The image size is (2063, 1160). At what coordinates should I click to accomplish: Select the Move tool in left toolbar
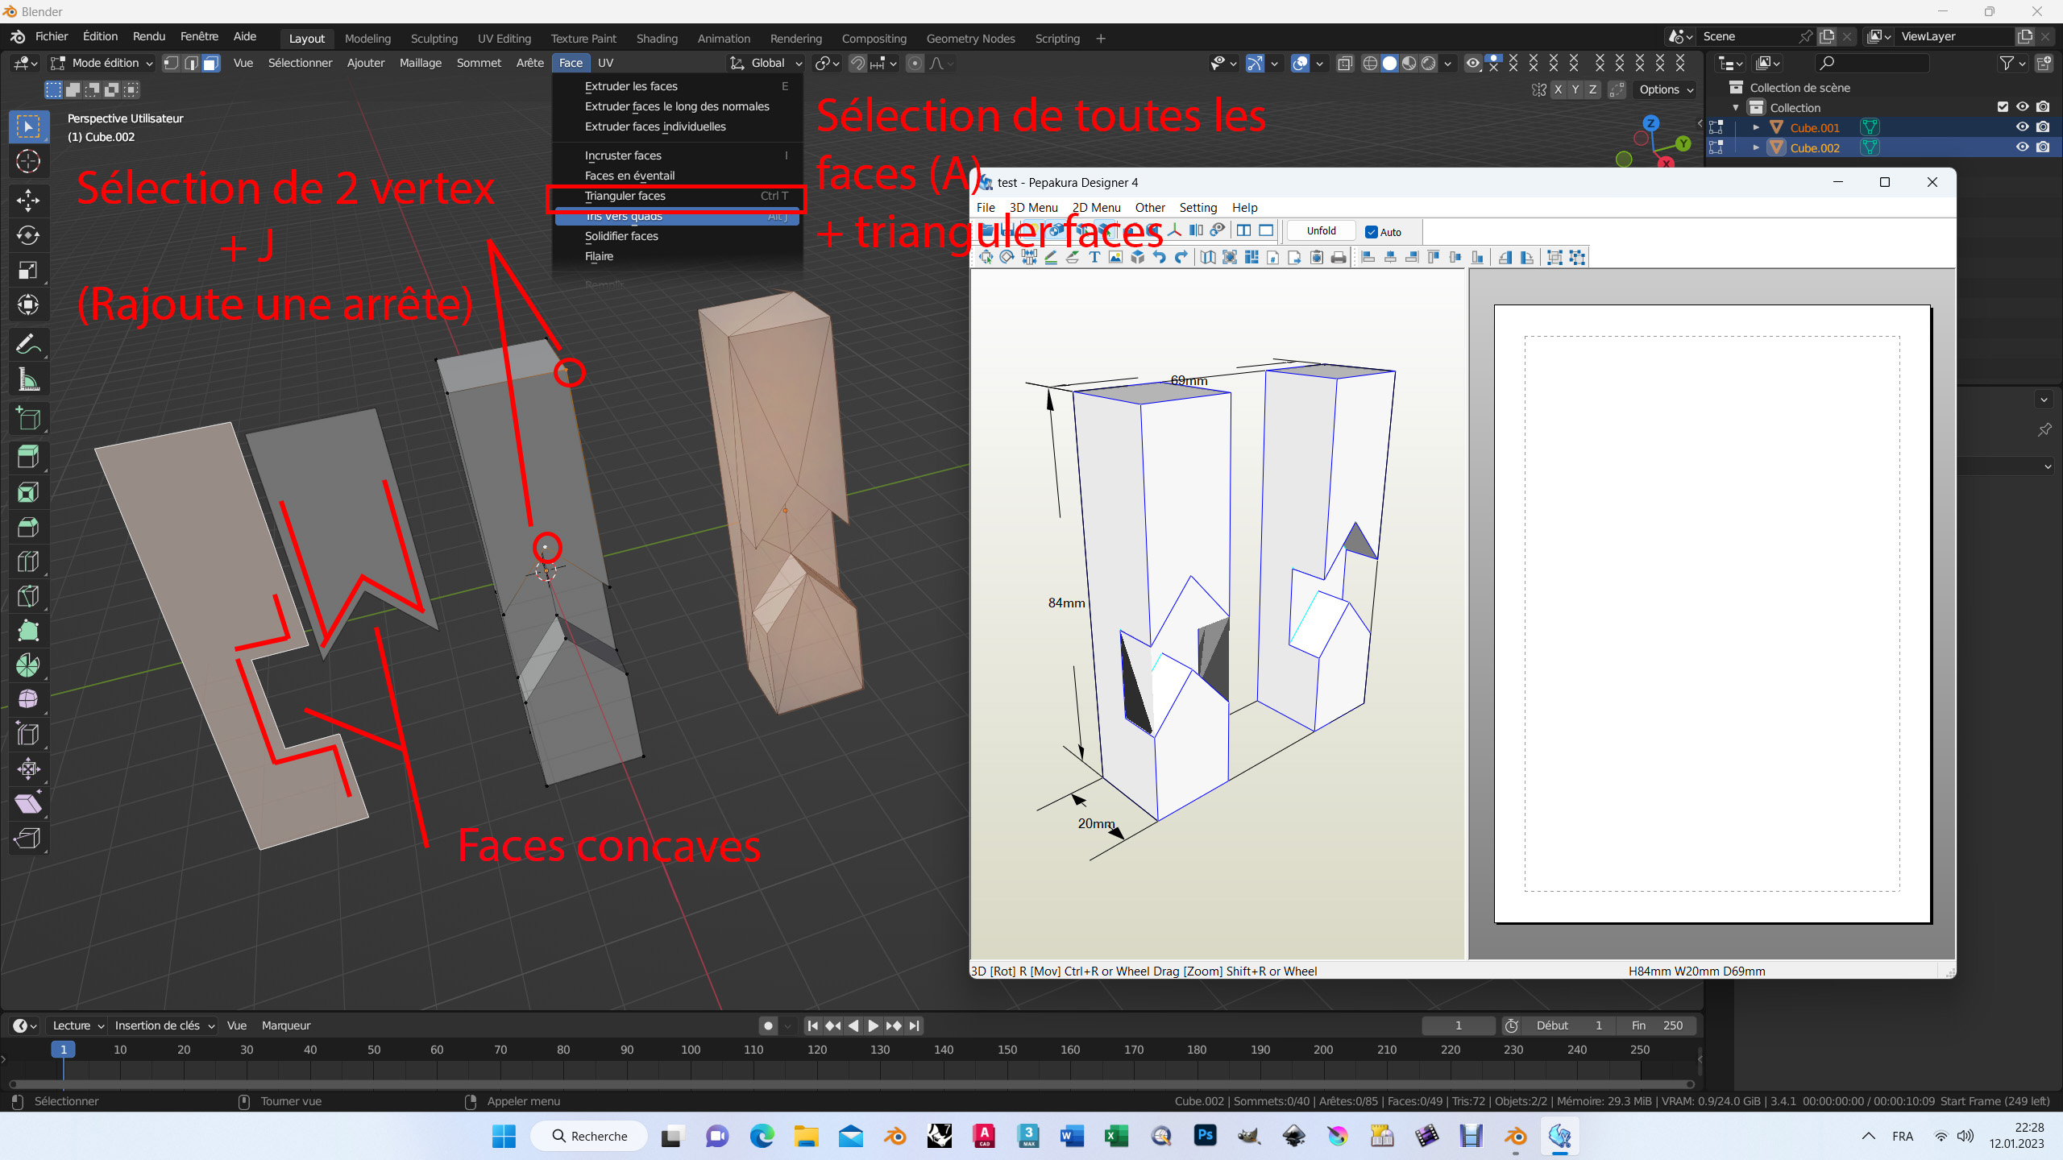click(28, 200)
